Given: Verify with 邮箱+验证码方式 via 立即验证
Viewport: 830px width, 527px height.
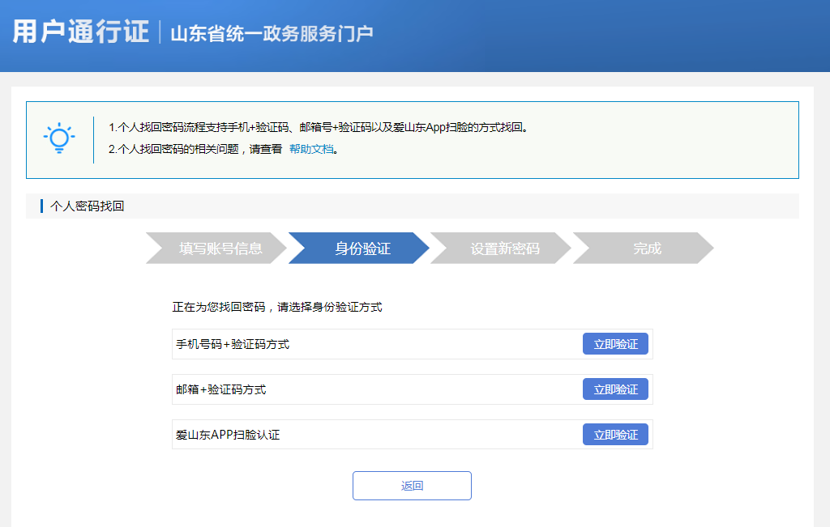Looking at the screenshot, I should pos(615,389).
